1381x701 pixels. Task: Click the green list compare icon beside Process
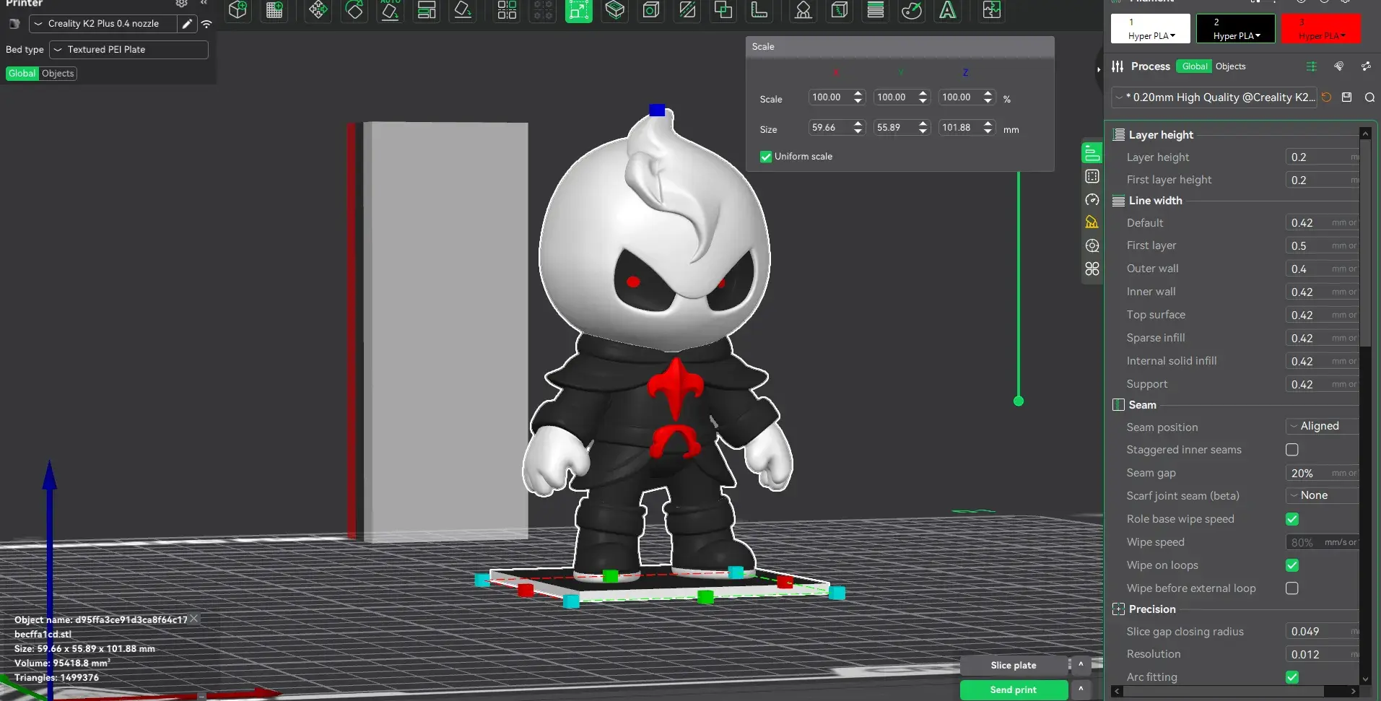1312,66
